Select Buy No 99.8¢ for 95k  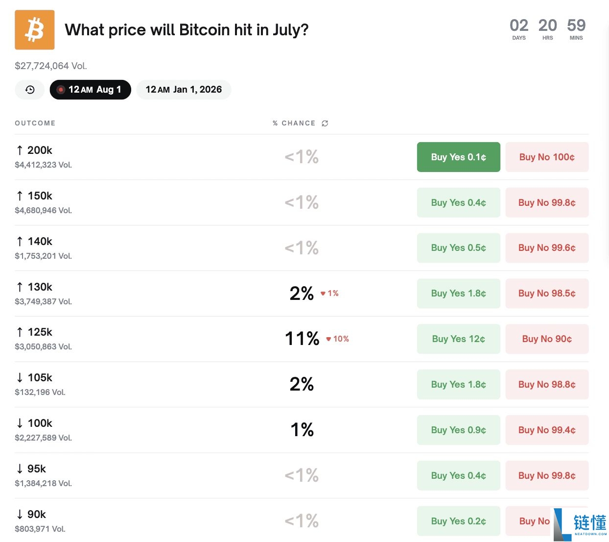click(x=546, y=476)
